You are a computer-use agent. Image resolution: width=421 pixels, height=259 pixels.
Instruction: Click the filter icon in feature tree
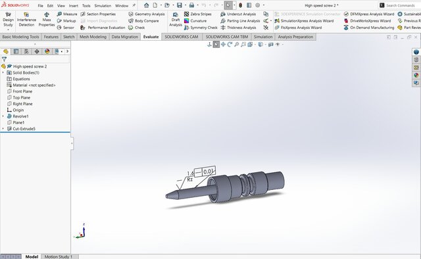(4, 59)
